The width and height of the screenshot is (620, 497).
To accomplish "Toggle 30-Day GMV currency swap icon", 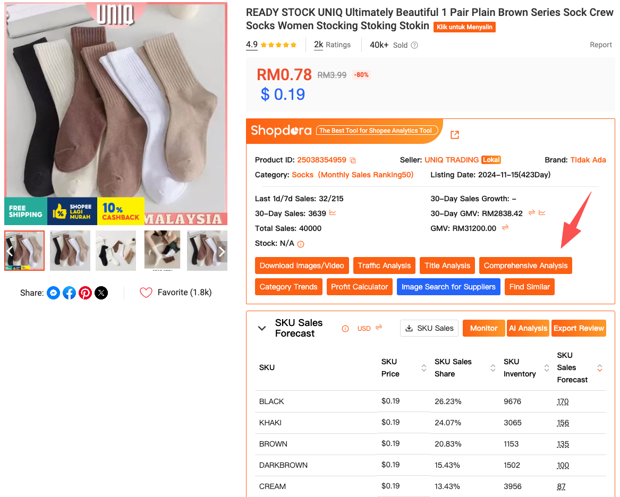I will point(532,213).
